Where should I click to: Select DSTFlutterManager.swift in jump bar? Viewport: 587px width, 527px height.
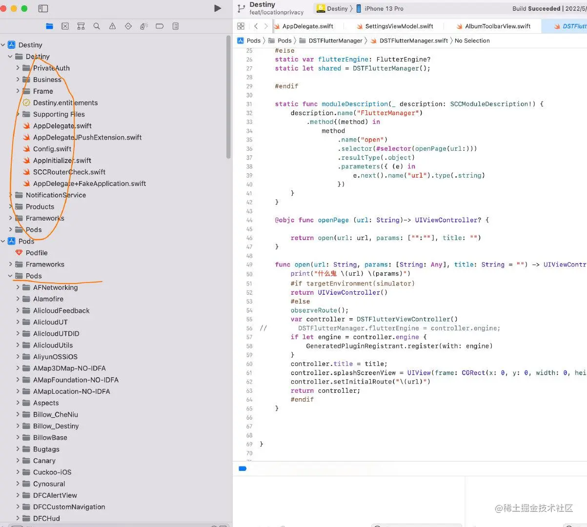409,41
